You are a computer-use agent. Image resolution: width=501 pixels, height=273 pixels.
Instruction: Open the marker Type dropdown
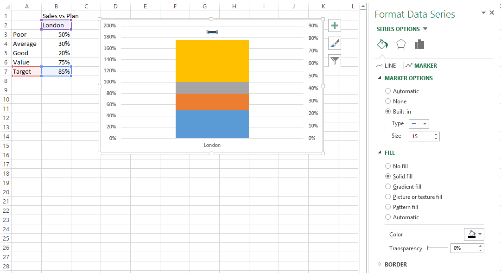click(419, 124)
